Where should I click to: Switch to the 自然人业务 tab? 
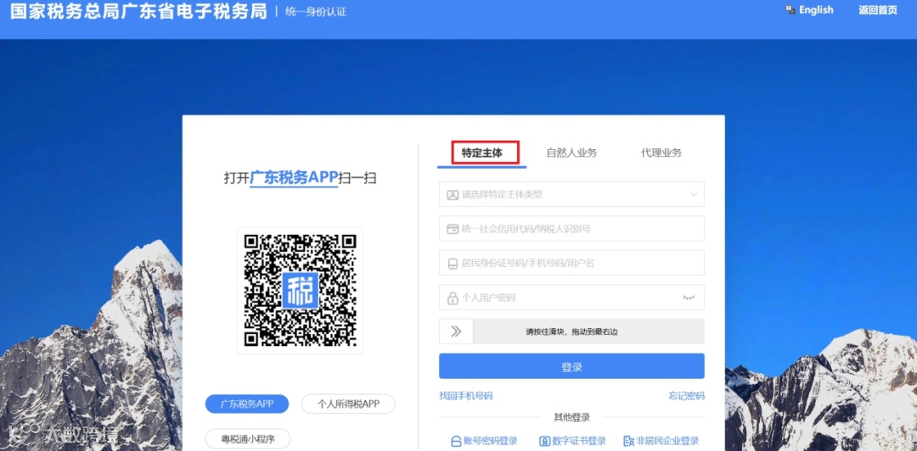(572, 153)
